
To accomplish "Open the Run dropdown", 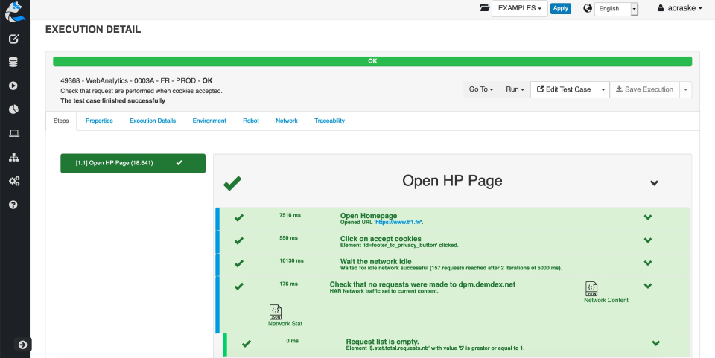I will click(x=515, y=89).
